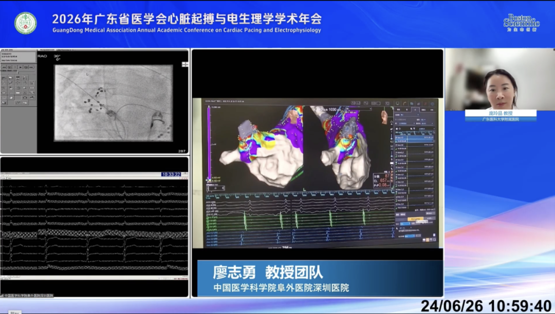Select the printer icon in fluoroscopy tool grid
Viewport: 555px width, 314px height.
coord(25,78)
